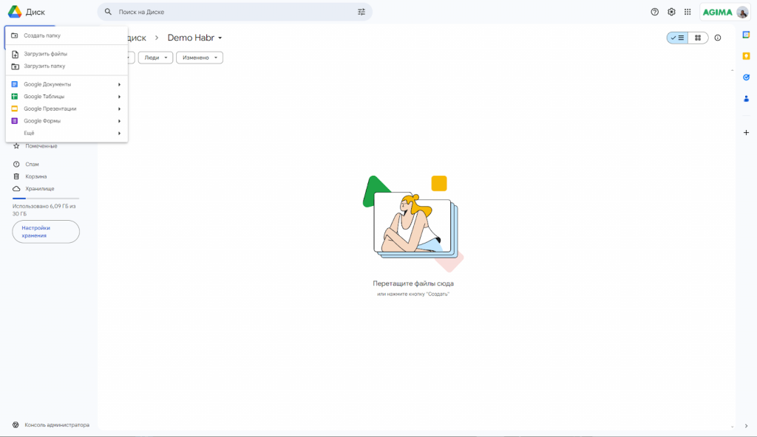This screenshot has height=437, width=757.
Task: Expand the Google Документы submenu arrow
Action: point(119,84)
